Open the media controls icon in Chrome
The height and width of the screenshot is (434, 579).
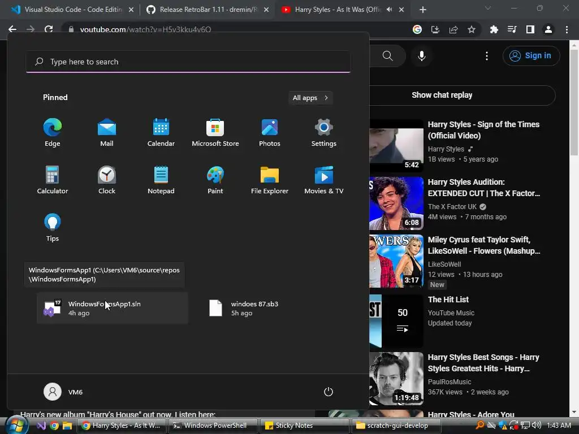click(x=512, y=29)
